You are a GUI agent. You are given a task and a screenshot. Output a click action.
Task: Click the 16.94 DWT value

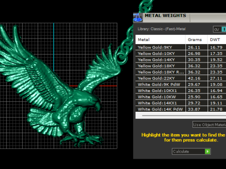(x=216, y=91)
